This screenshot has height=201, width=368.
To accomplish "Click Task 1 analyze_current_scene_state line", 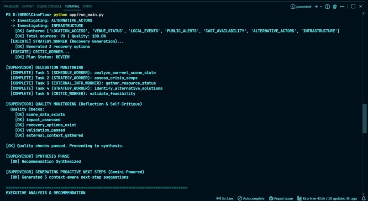I will click(83, 73).
